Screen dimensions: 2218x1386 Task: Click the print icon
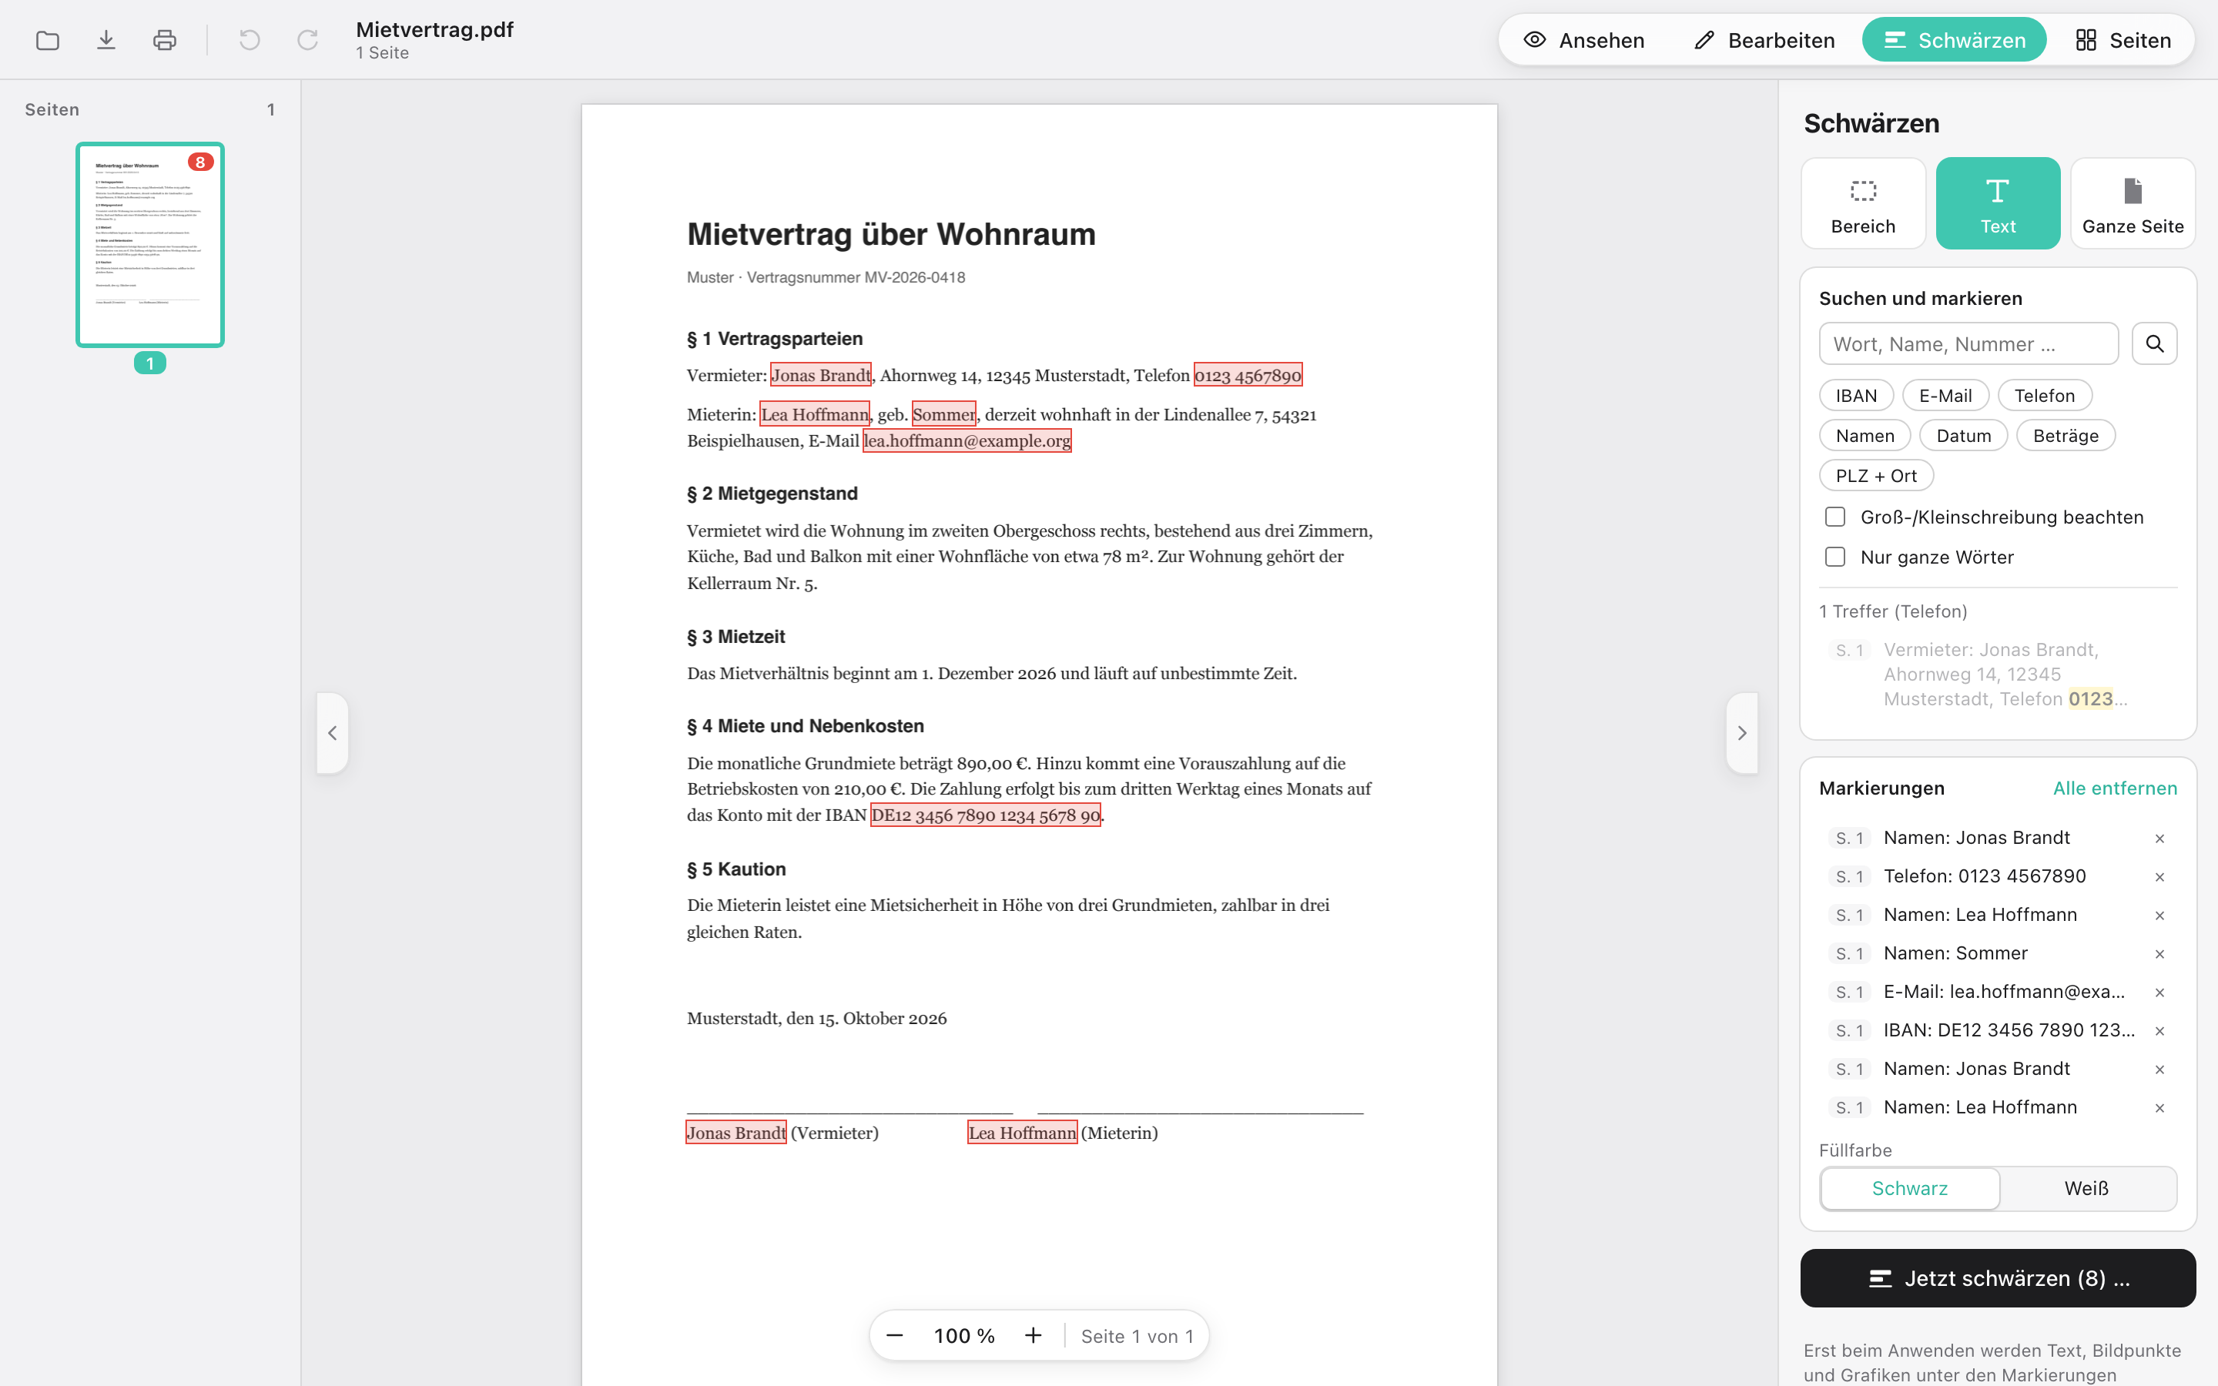(165, 40)
